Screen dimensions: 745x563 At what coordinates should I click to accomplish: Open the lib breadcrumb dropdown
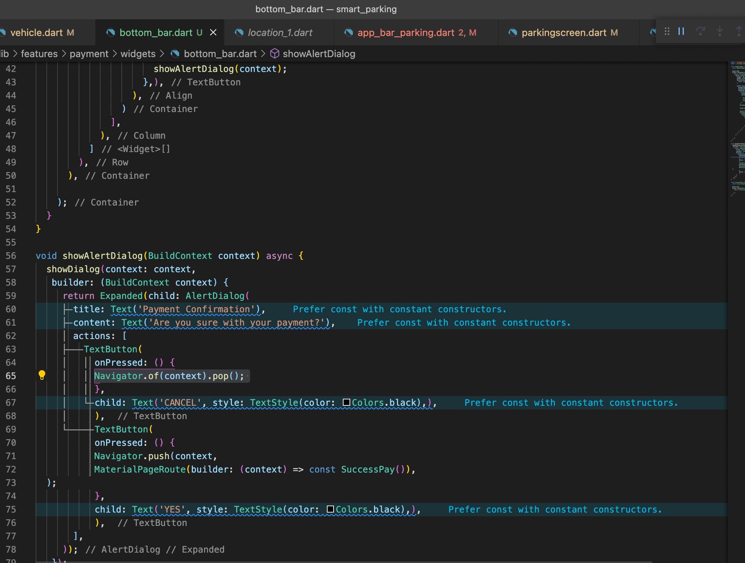click(4, 54)
